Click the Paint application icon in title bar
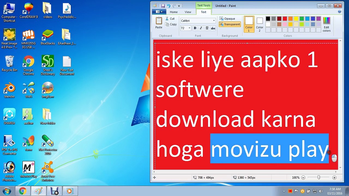The width and height of the screenshot is (349, 196). click(x=155, y=6)
